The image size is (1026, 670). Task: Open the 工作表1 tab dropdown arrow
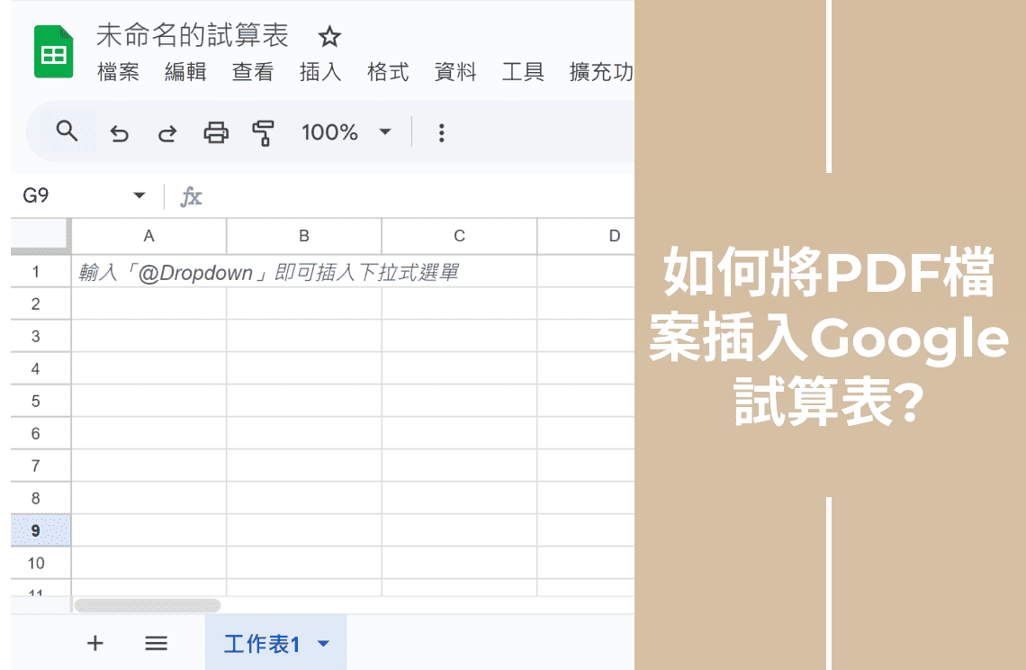click(x=323, y=643)
